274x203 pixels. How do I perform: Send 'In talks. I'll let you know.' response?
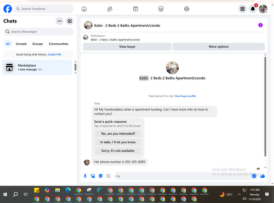118,142
